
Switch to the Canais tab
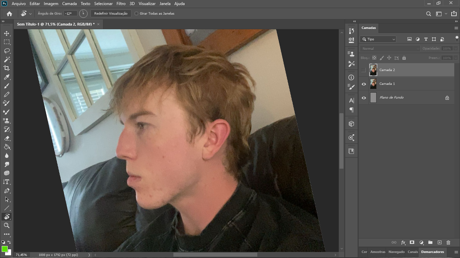(413, 252)
